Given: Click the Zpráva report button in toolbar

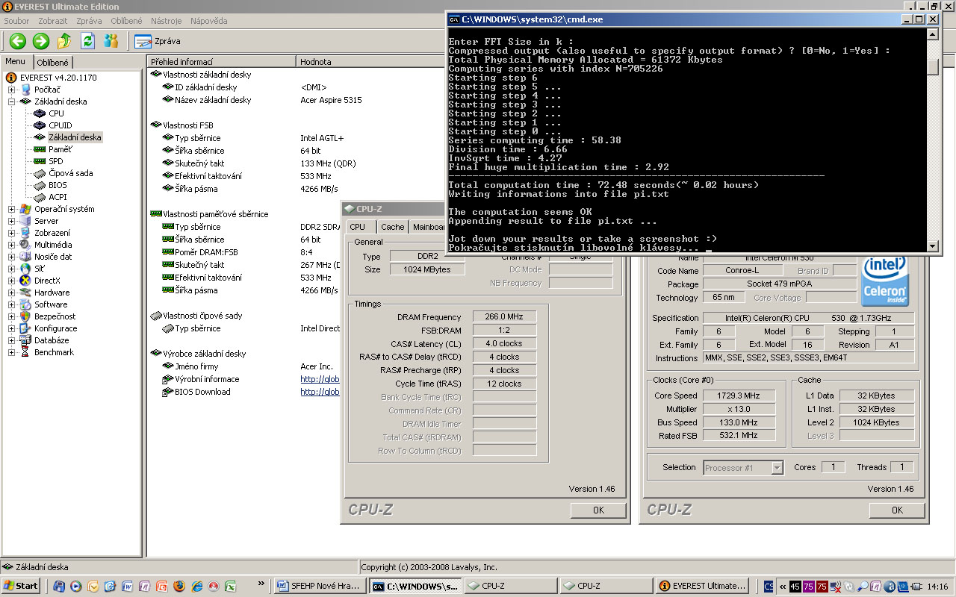Looking at the screenshot, I should [x=158, y=41].
